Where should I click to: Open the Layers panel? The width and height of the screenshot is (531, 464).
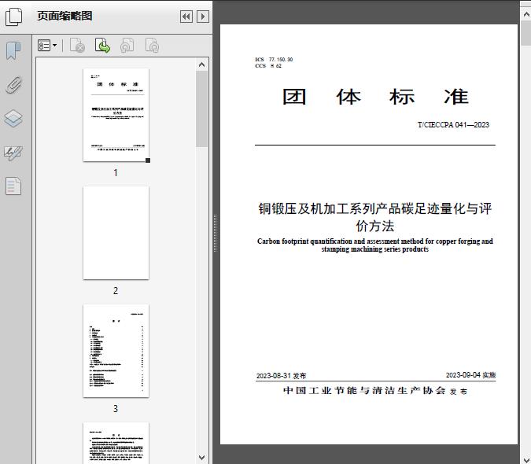pyautogui.click(x=13, y=119)
